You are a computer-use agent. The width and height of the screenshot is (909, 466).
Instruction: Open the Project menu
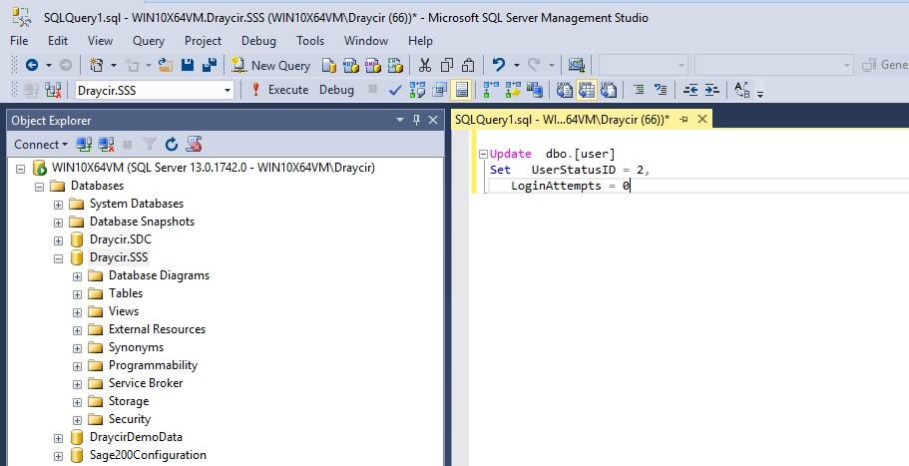pyautogui.click(x=203, y=41)
